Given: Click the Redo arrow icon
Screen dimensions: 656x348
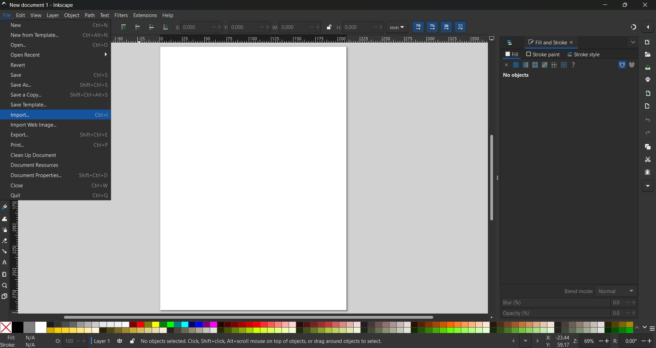Looking at the screenshot, I should click(x=647, y=133).
